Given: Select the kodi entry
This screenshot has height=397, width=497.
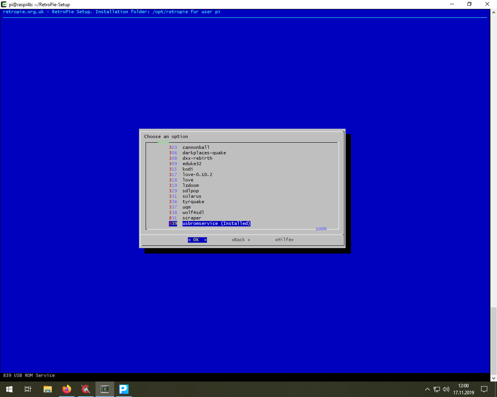Looking at the screenshot, I should (x=181, y=169).
